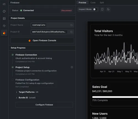
Task: Open Firebase Console
Action: [42, 40]
